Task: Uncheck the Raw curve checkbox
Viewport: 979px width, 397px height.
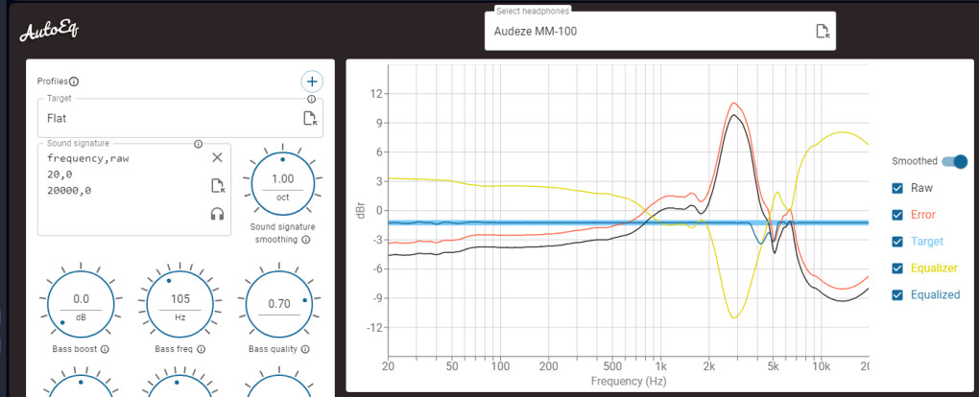Action: click(897, 187)
